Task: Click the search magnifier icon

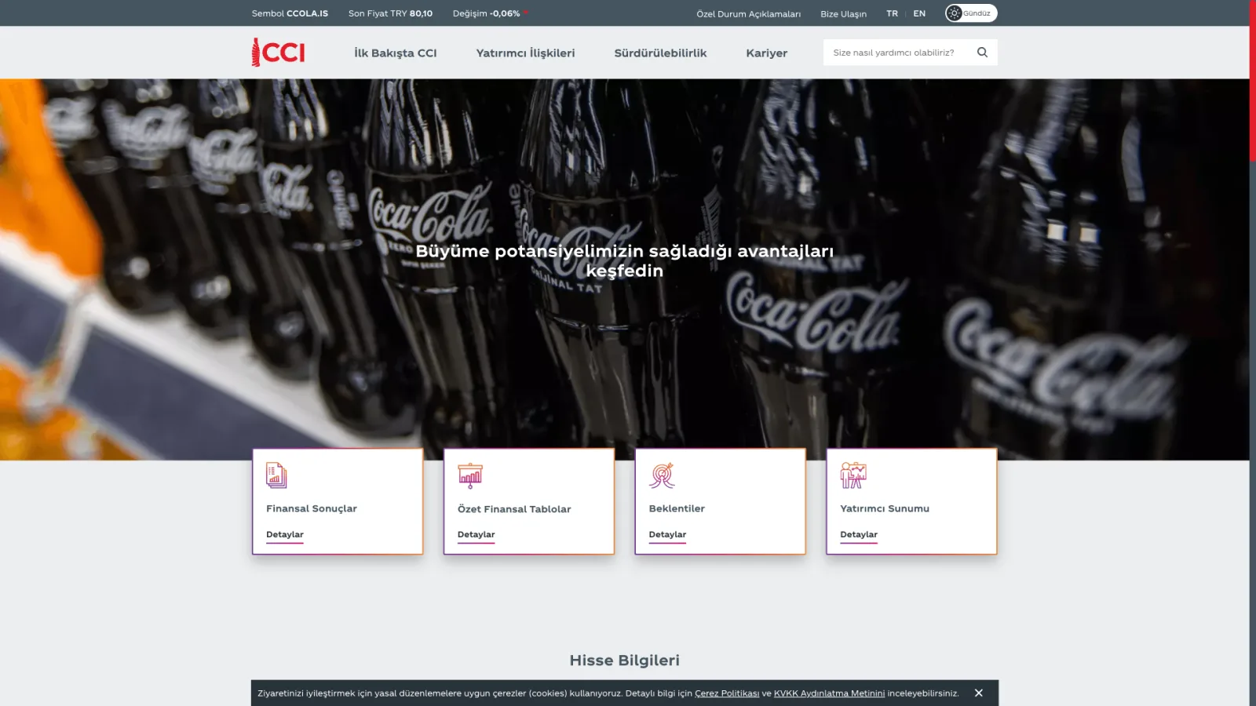Action: pyautogui.click(x=982, y=53)
